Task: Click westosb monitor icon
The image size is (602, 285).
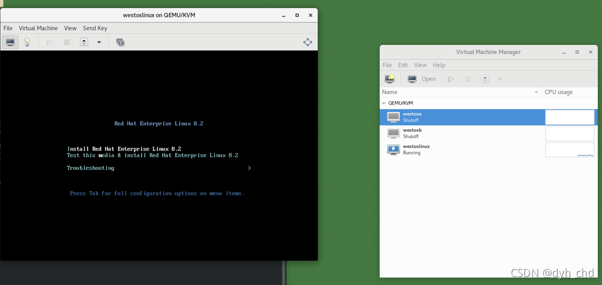Action: pos(393,133)
